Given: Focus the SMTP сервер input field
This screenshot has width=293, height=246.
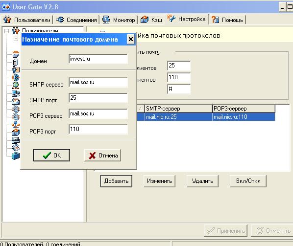Looking at the screenshot, I should click(98, 83).
